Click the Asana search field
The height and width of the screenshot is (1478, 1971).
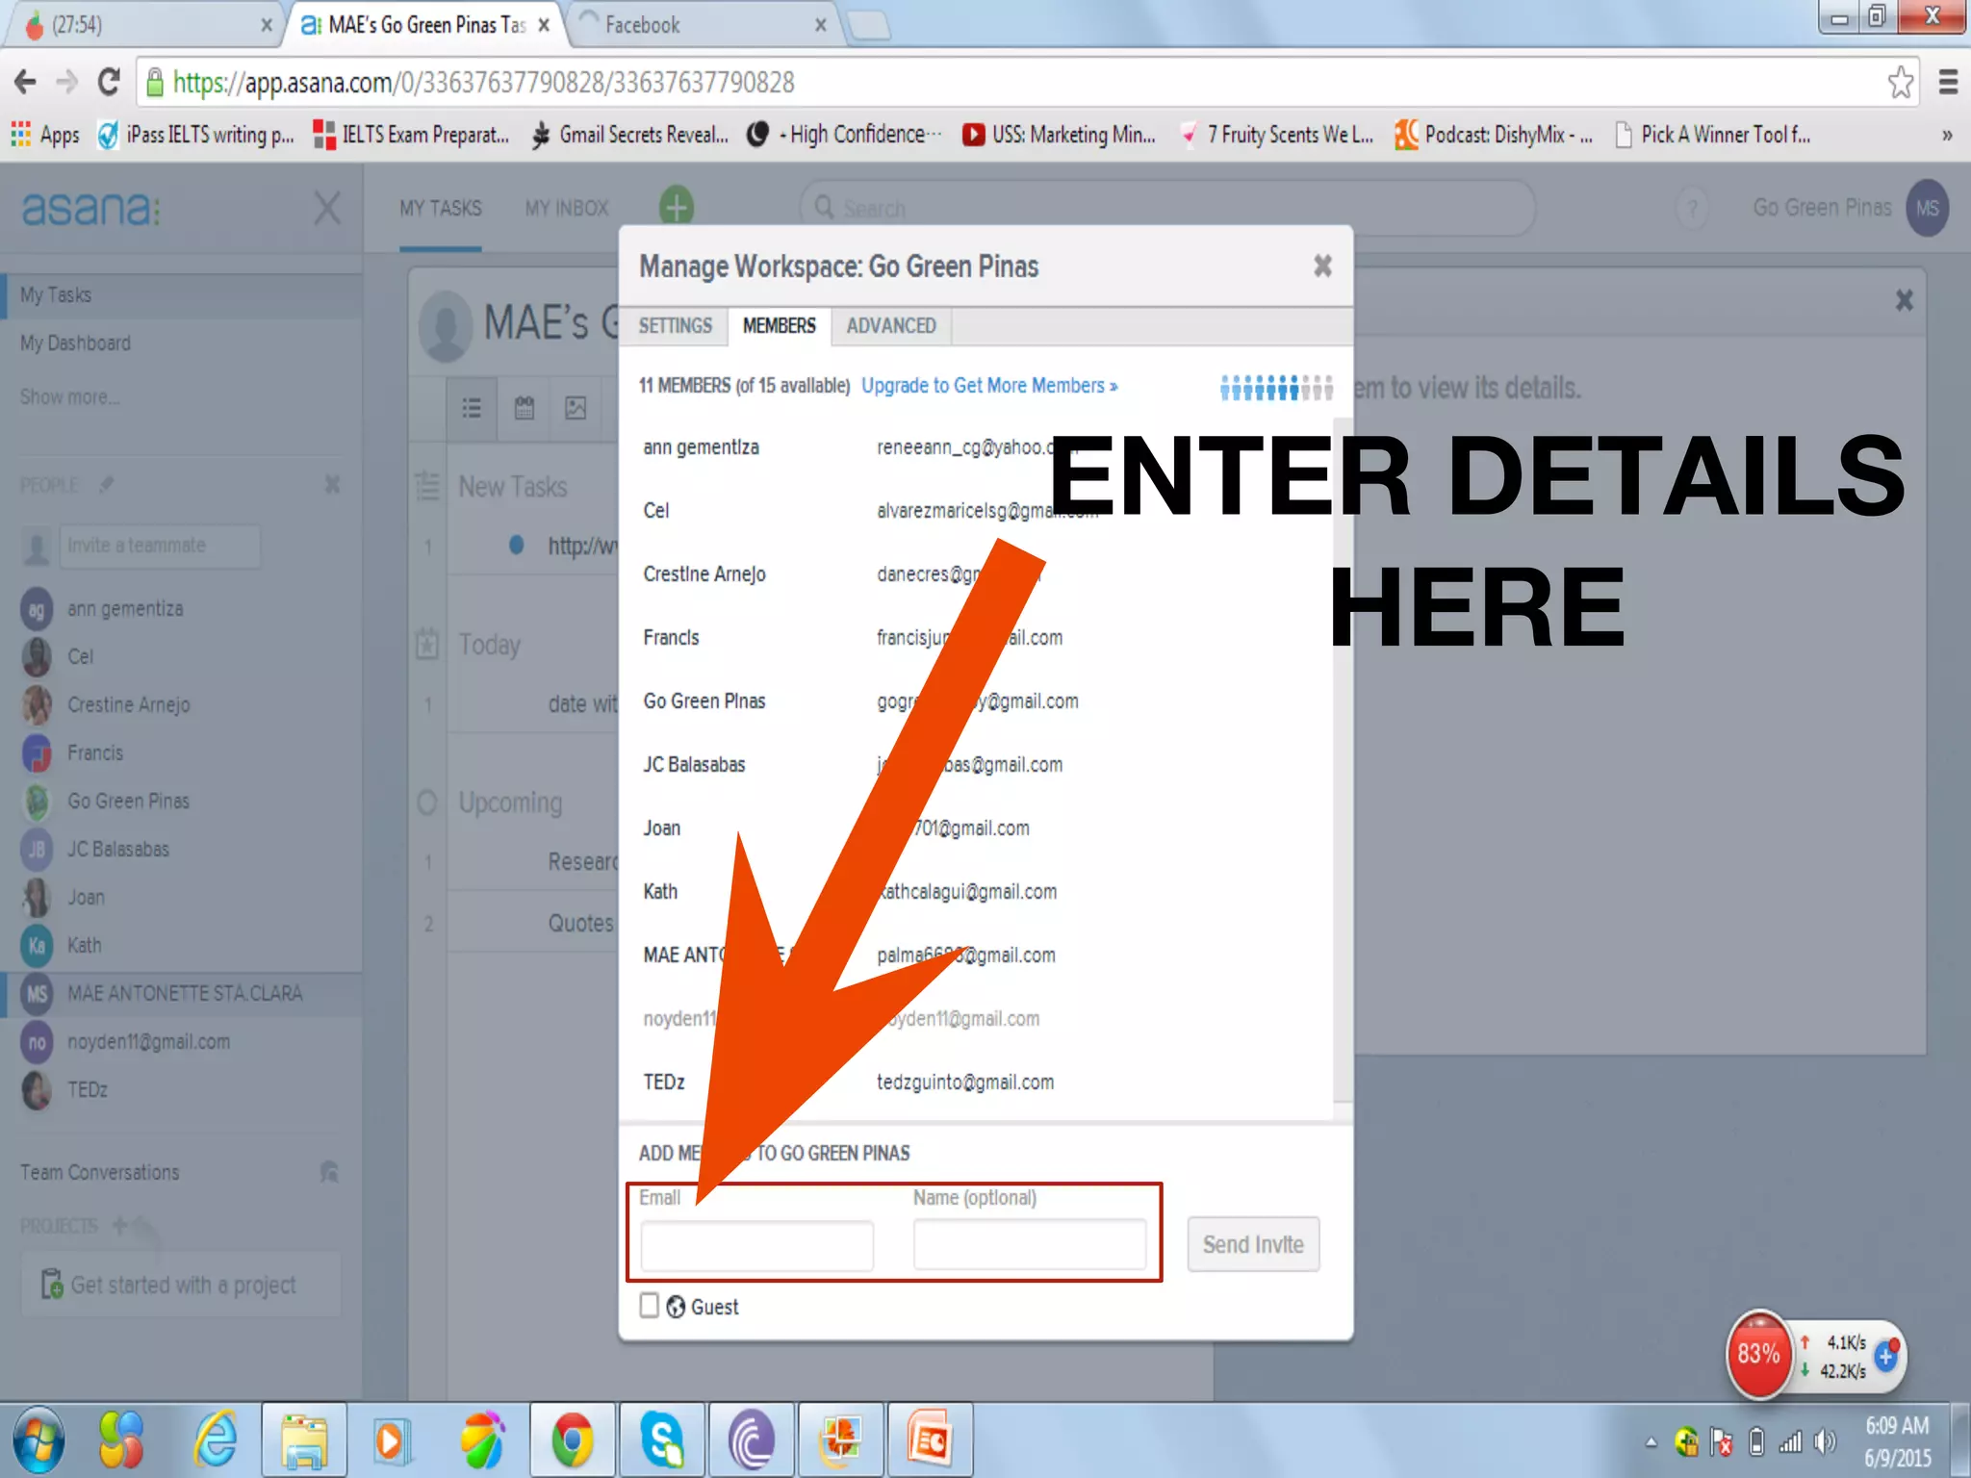click(1167, 208)
